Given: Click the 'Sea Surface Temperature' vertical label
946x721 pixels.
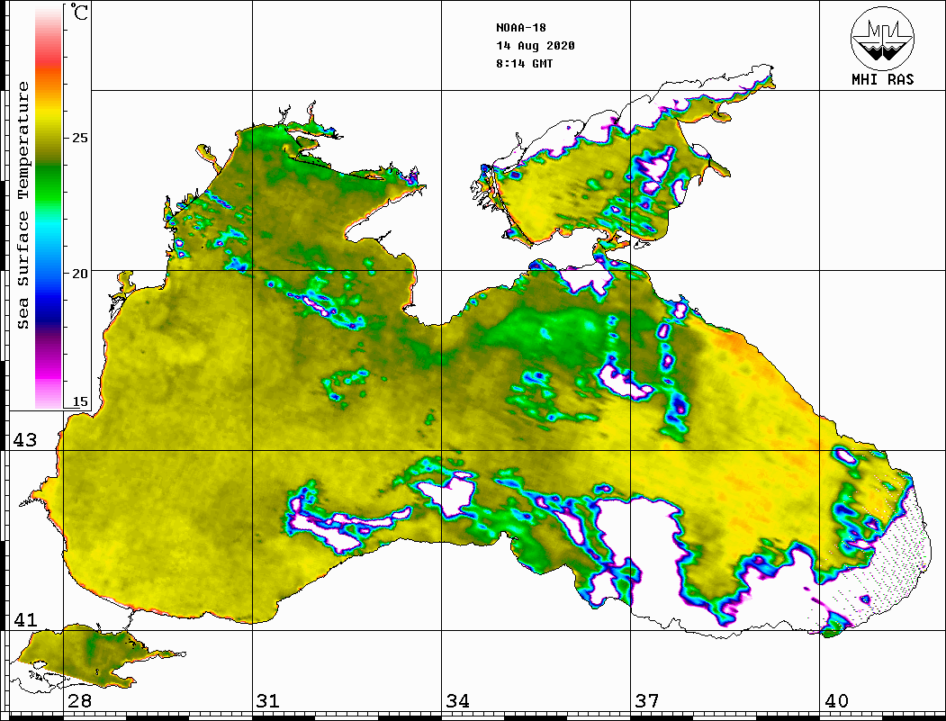Looking at the screenshot, I should point(23,206).
